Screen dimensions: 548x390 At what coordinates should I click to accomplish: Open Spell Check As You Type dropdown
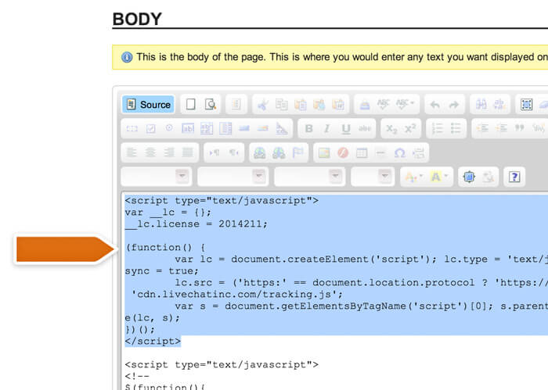point(405,104)
